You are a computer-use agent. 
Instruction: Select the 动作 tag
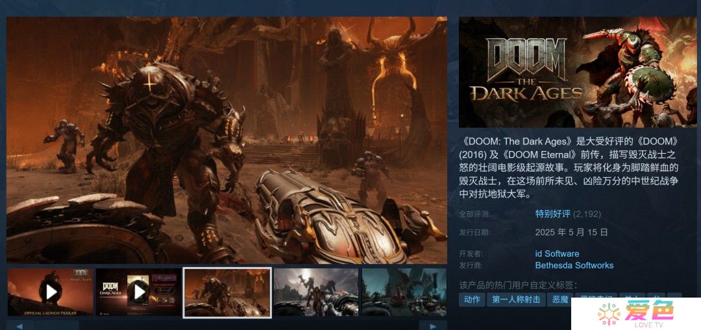coord(472,300)
